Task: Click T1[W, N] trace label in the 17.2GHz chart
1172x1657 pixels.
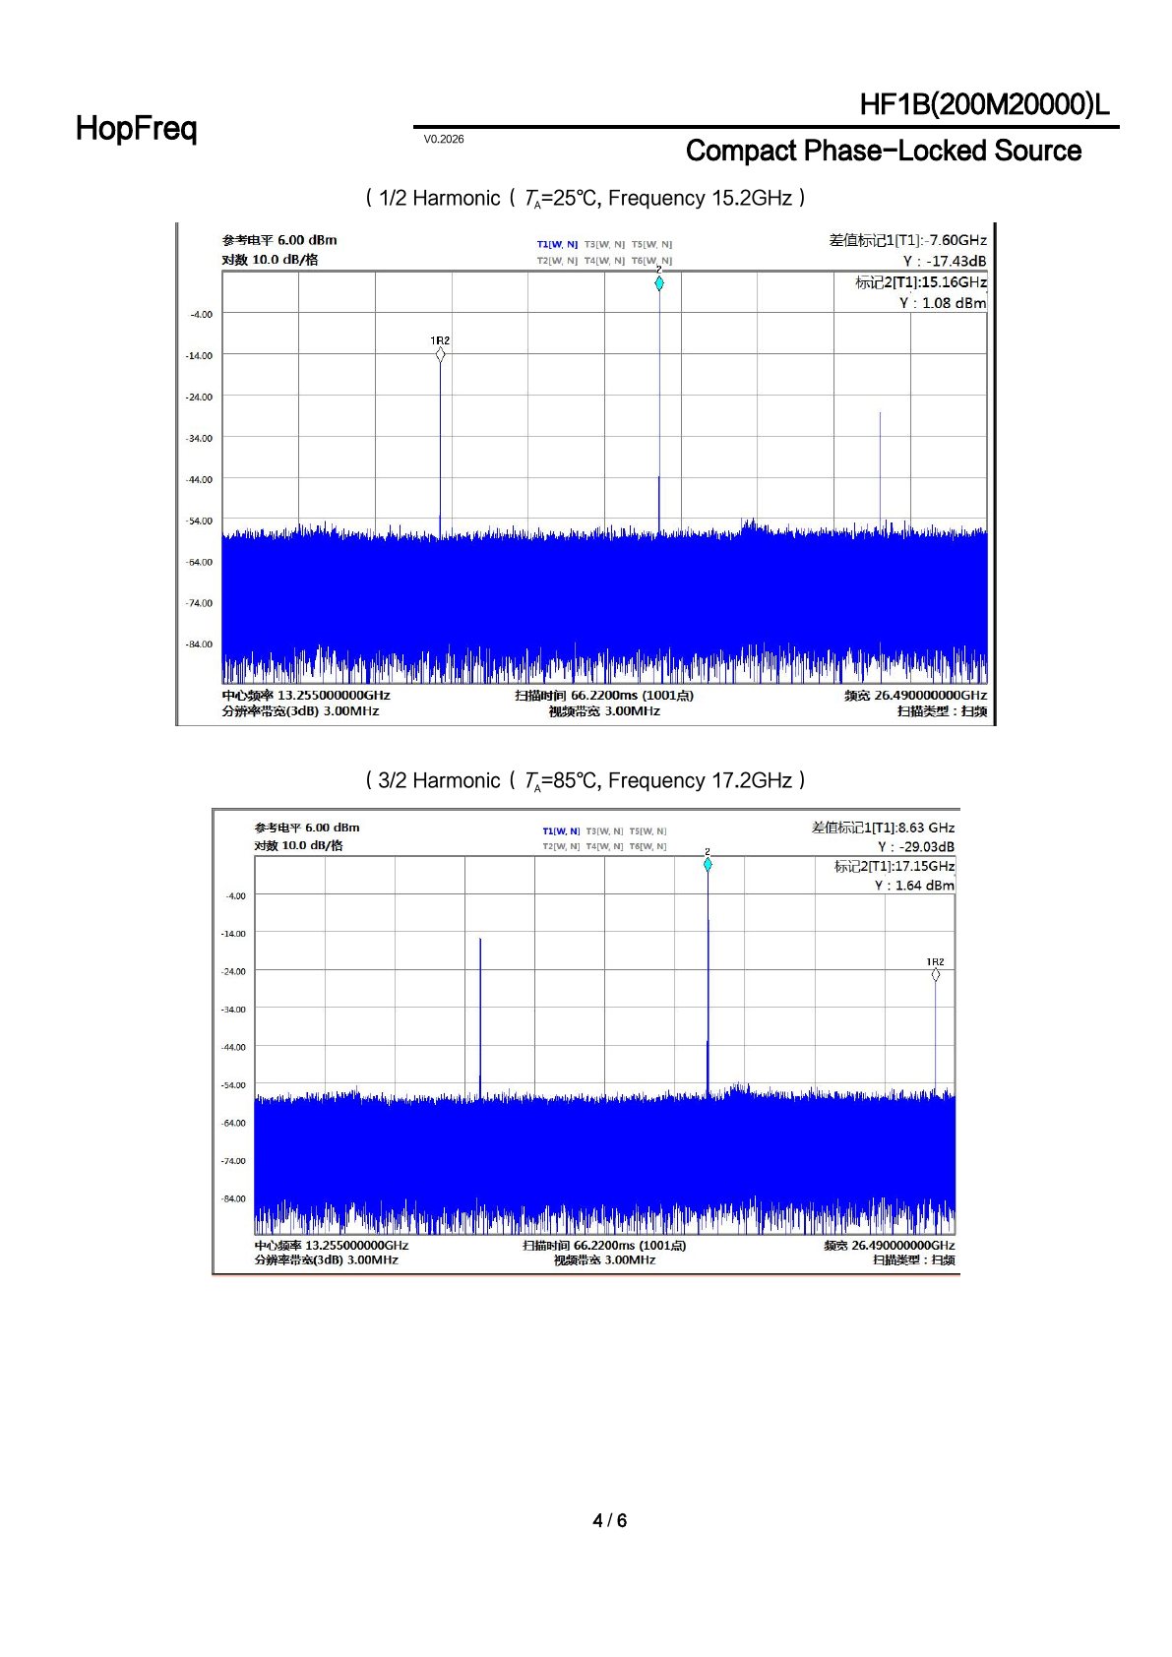Action: 561,831
